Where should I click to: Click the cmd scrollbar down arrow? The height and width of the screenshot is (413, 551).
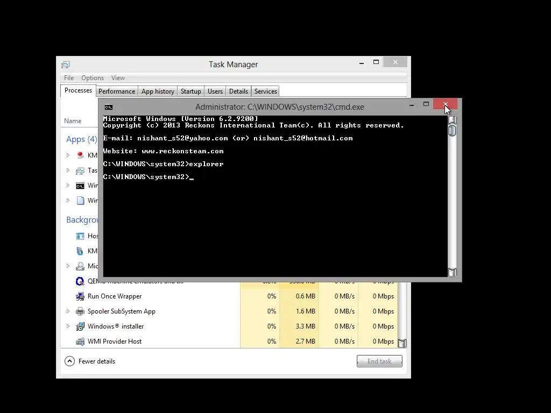pyautogui.click(x=452, y=272)
